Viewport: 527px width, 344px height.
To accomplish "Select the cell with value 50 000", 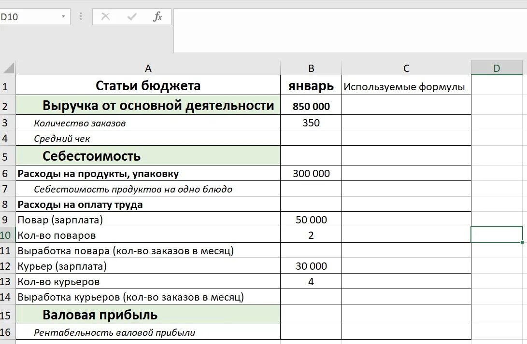I will (311, 220).
